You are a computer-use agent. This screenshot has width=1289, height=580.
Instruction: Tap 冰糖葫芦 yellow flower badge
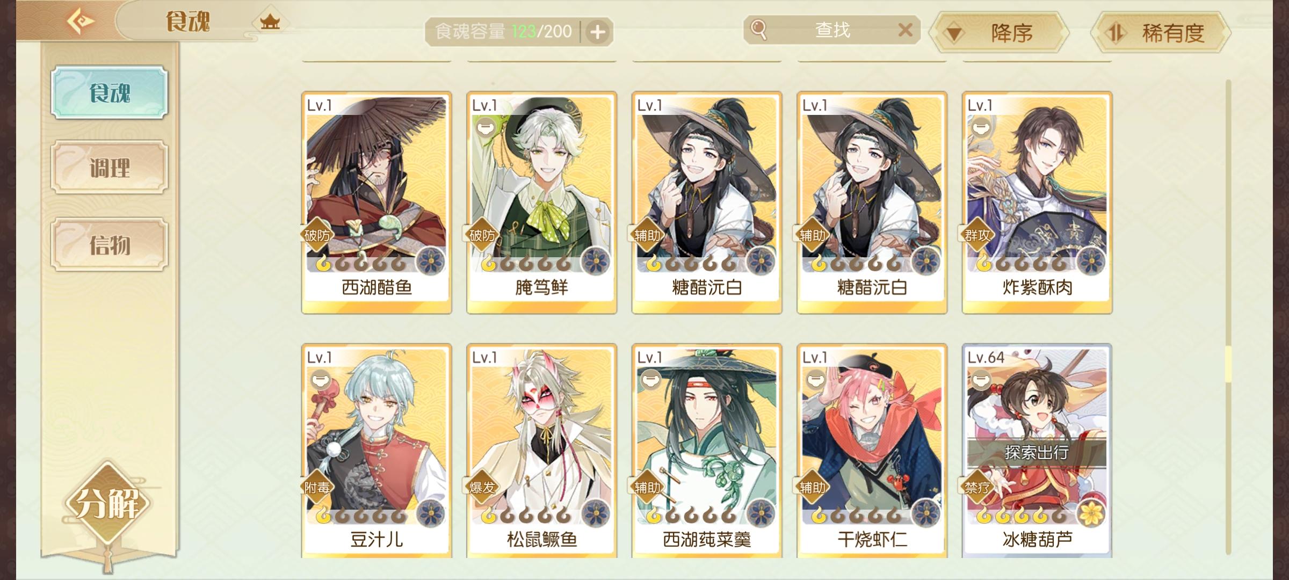[x=1091, y=512]
